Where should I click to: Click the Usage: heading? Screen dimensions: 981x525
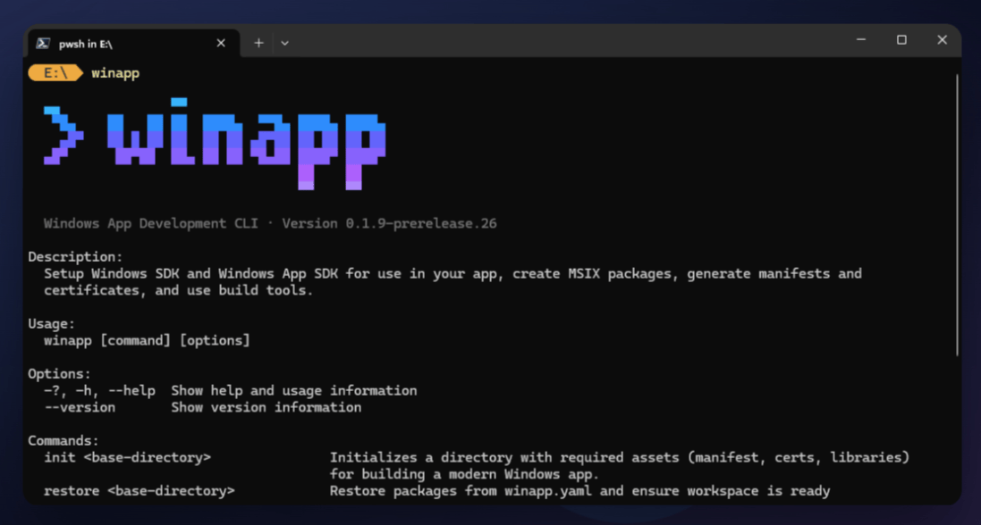[x=52, y=323]
